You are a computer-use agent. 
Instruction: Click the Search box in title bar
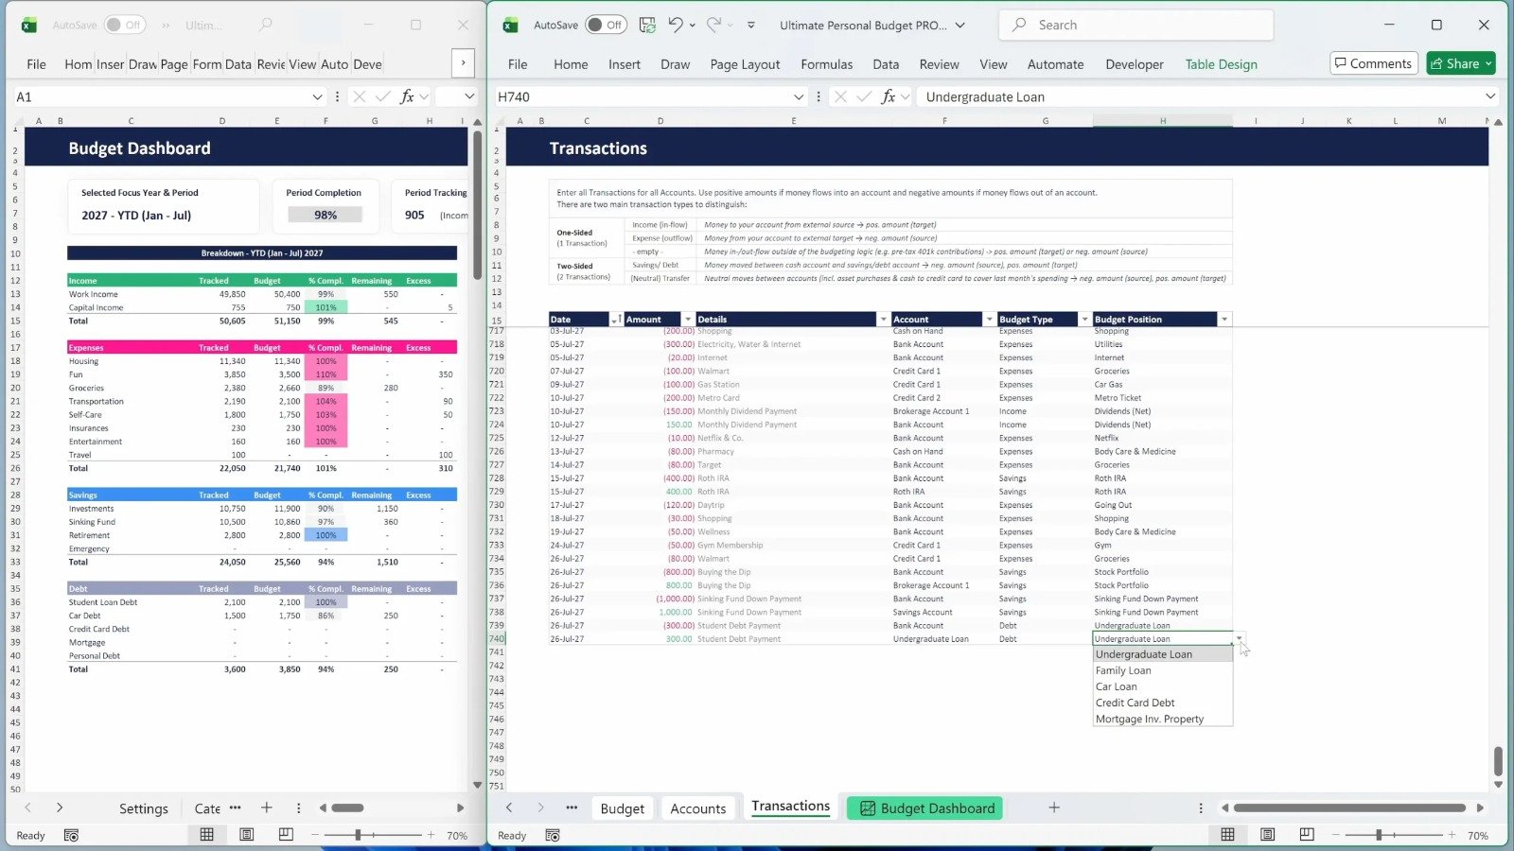(1135, 26)
